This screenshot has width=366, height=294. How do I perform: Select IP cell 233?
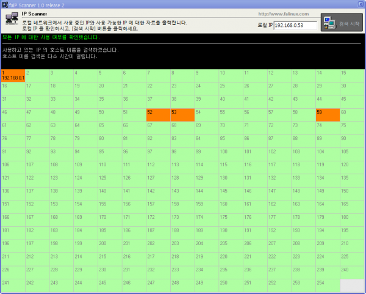[x=182, y=272]
